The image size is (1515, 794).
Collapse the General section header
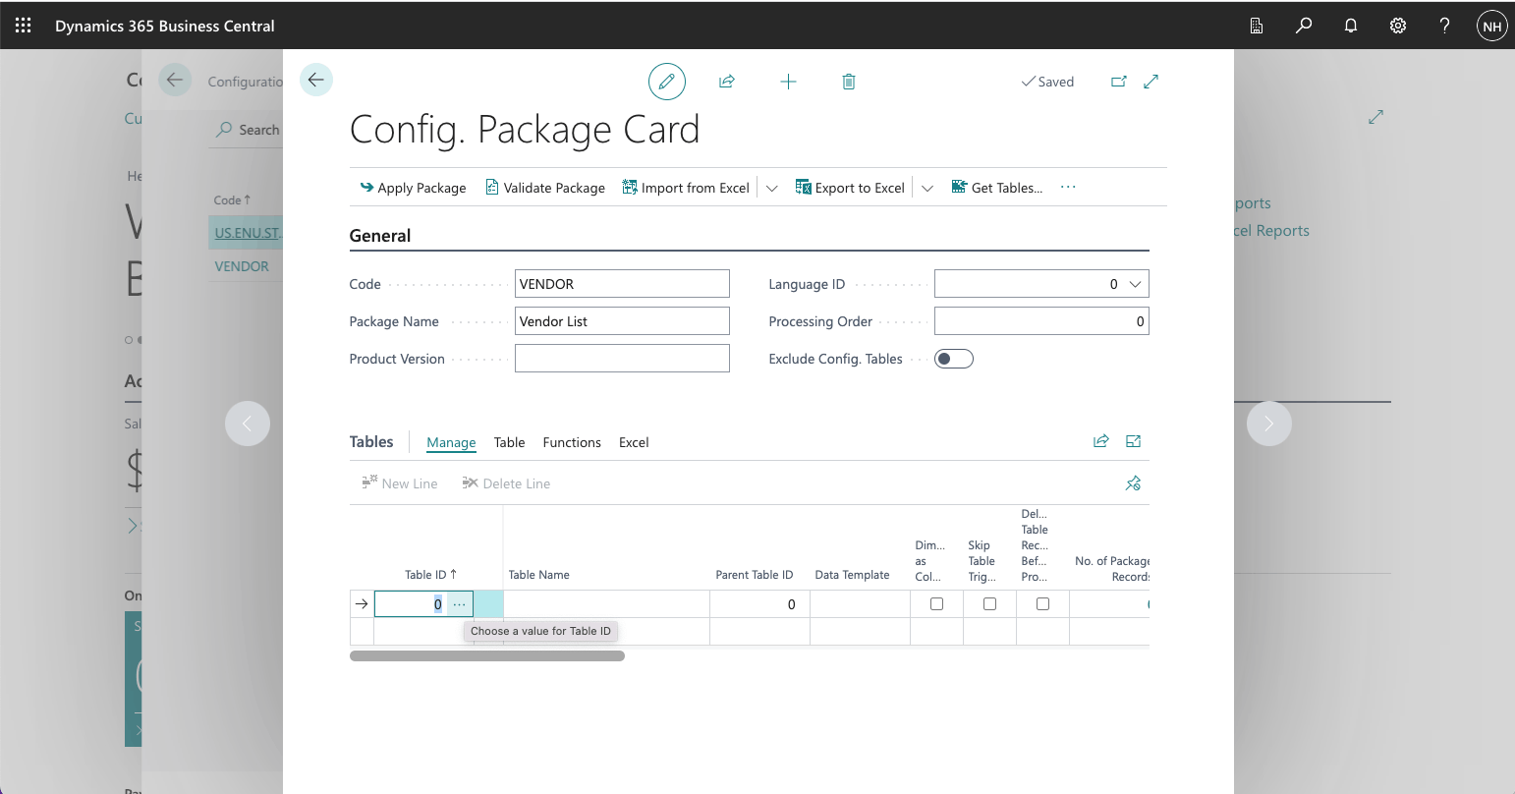(x=380, y=236)
